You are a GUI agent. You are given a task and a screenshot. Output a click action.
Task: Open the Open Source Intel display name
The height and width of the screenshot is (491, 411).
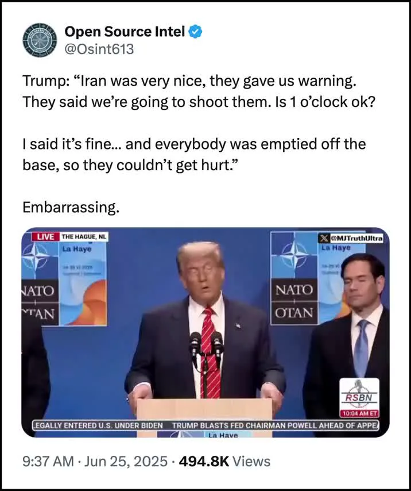pos(125,32)
